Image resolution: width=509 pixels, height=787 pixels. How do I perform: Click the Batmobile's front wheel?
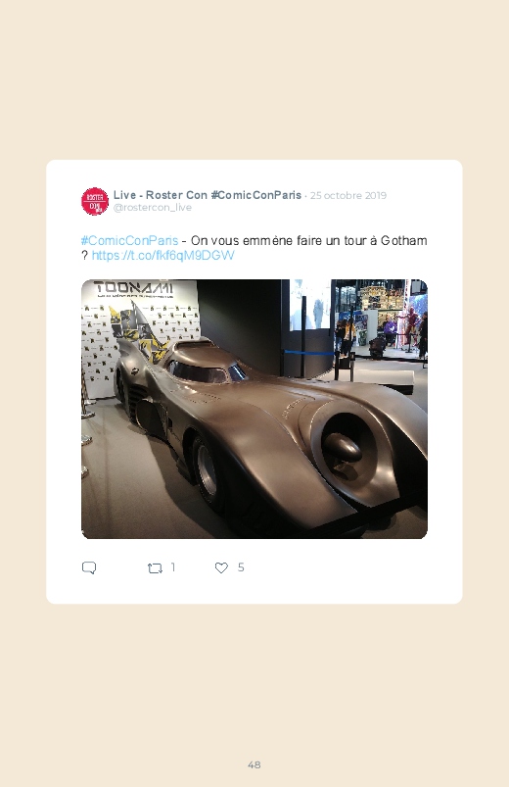(x=206, y=470)
